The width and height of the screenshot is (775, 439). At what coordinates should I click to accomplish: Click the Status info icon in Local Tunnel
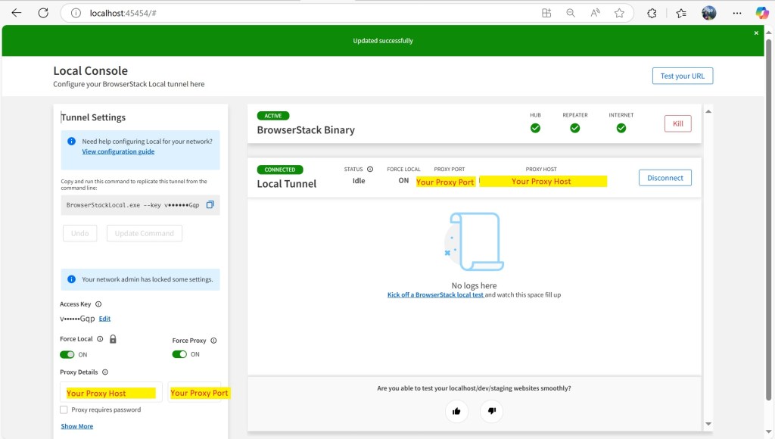click(370, 170)
